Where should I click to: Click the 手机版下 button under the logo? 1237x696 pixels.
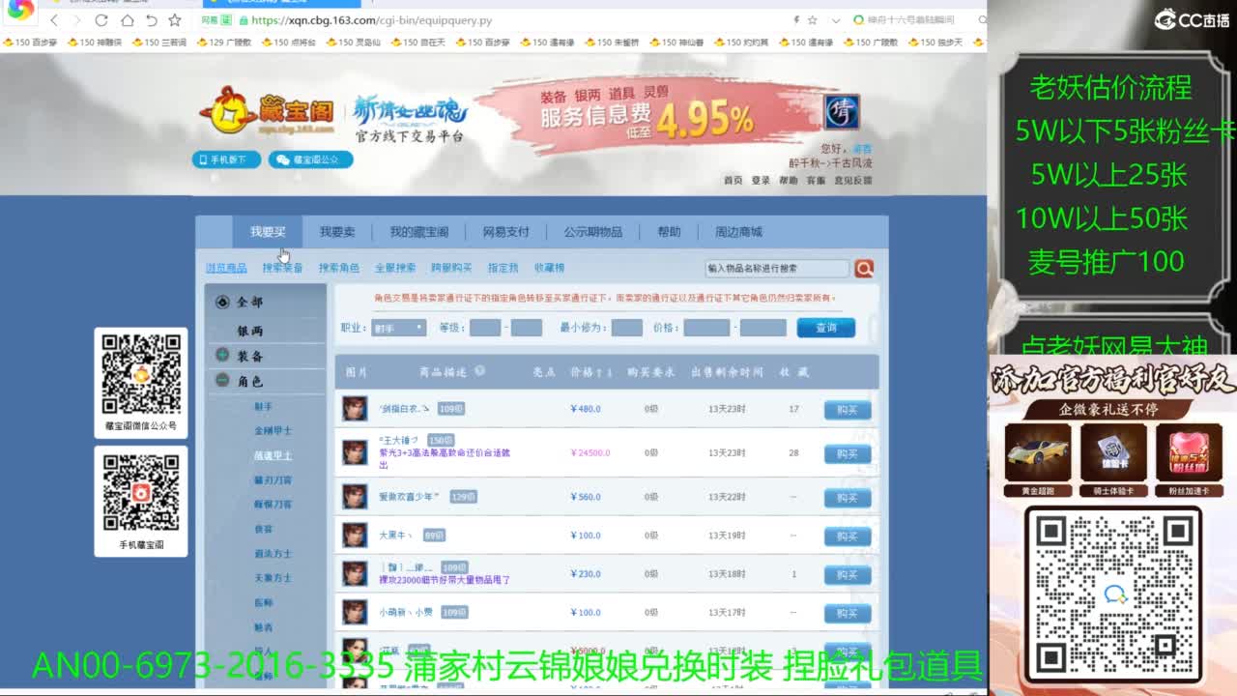[x=225, y=159]
